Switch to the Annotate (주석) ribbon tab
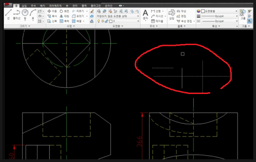256x162 pixels. [33, 6]
